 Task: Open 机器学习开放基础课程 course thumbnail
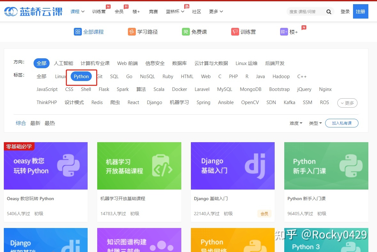coord(139,166)
